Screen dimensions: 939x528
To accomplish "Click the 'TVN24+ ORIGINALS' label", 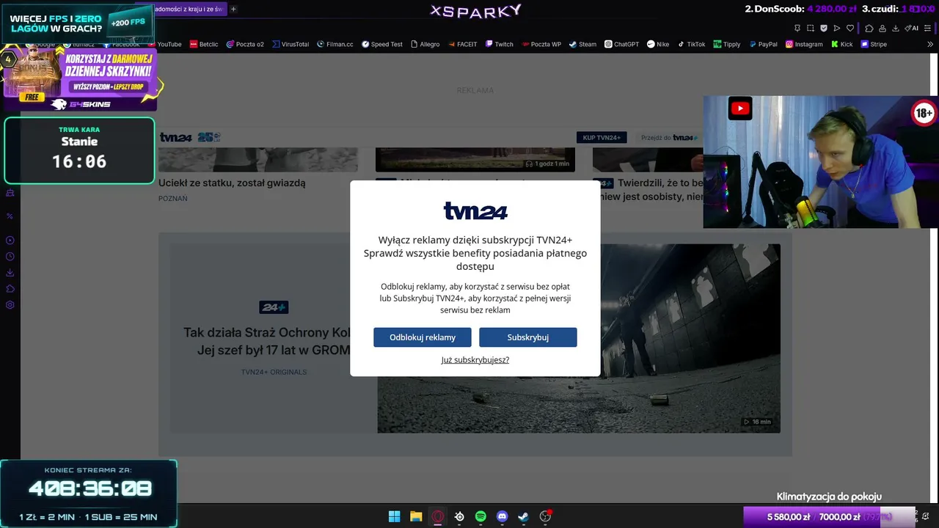I will coord(274,372).
